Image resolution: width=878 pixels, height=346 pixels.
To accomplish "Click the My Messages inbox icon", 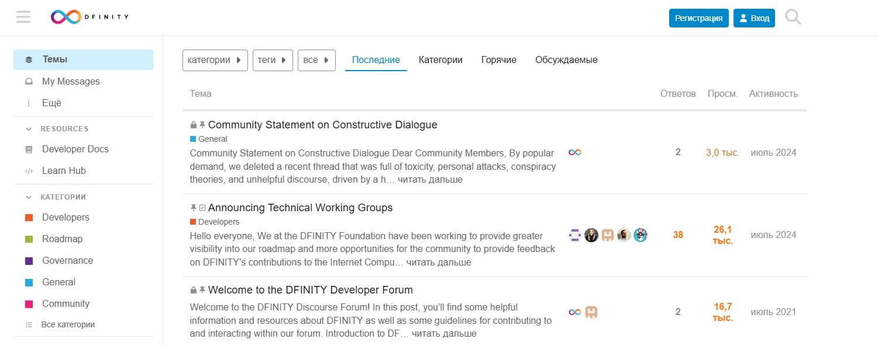I will [29, 82].
